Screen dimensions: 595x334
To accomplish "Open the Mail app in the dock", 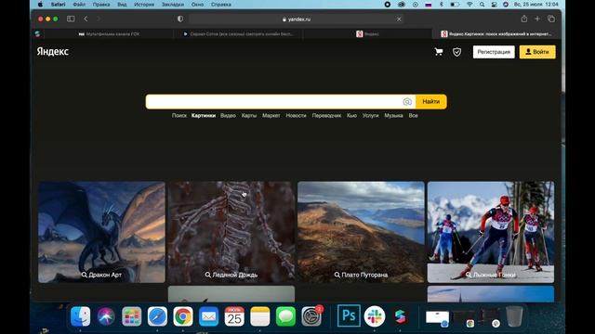I will point(208,316).
